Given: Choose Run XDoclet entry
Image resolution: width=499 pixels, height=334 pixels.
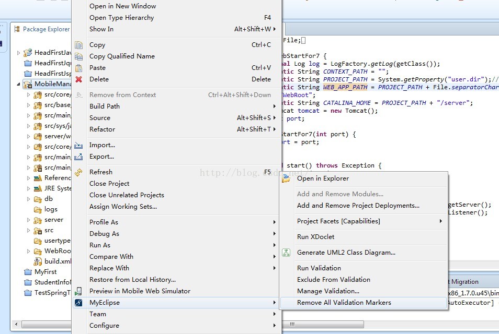Looking at the screenshot, I should (364, 237).
